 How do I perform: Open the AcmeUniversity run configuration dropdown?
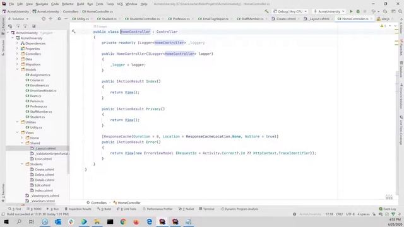tap(329, 11)
